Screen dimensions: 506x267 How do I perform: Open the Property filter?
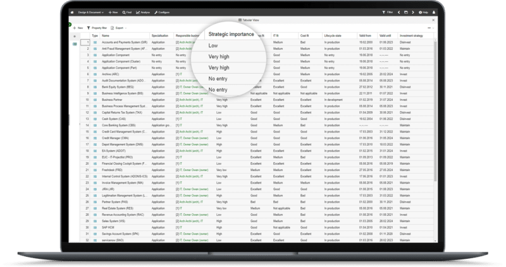coord(97,28)
